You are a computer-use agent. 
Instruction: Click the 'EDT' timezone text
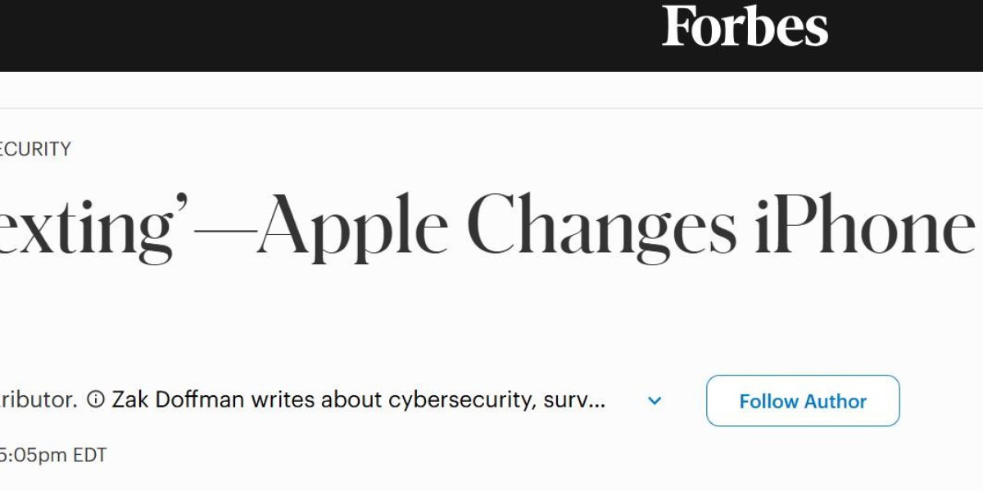tap(90, 455)
